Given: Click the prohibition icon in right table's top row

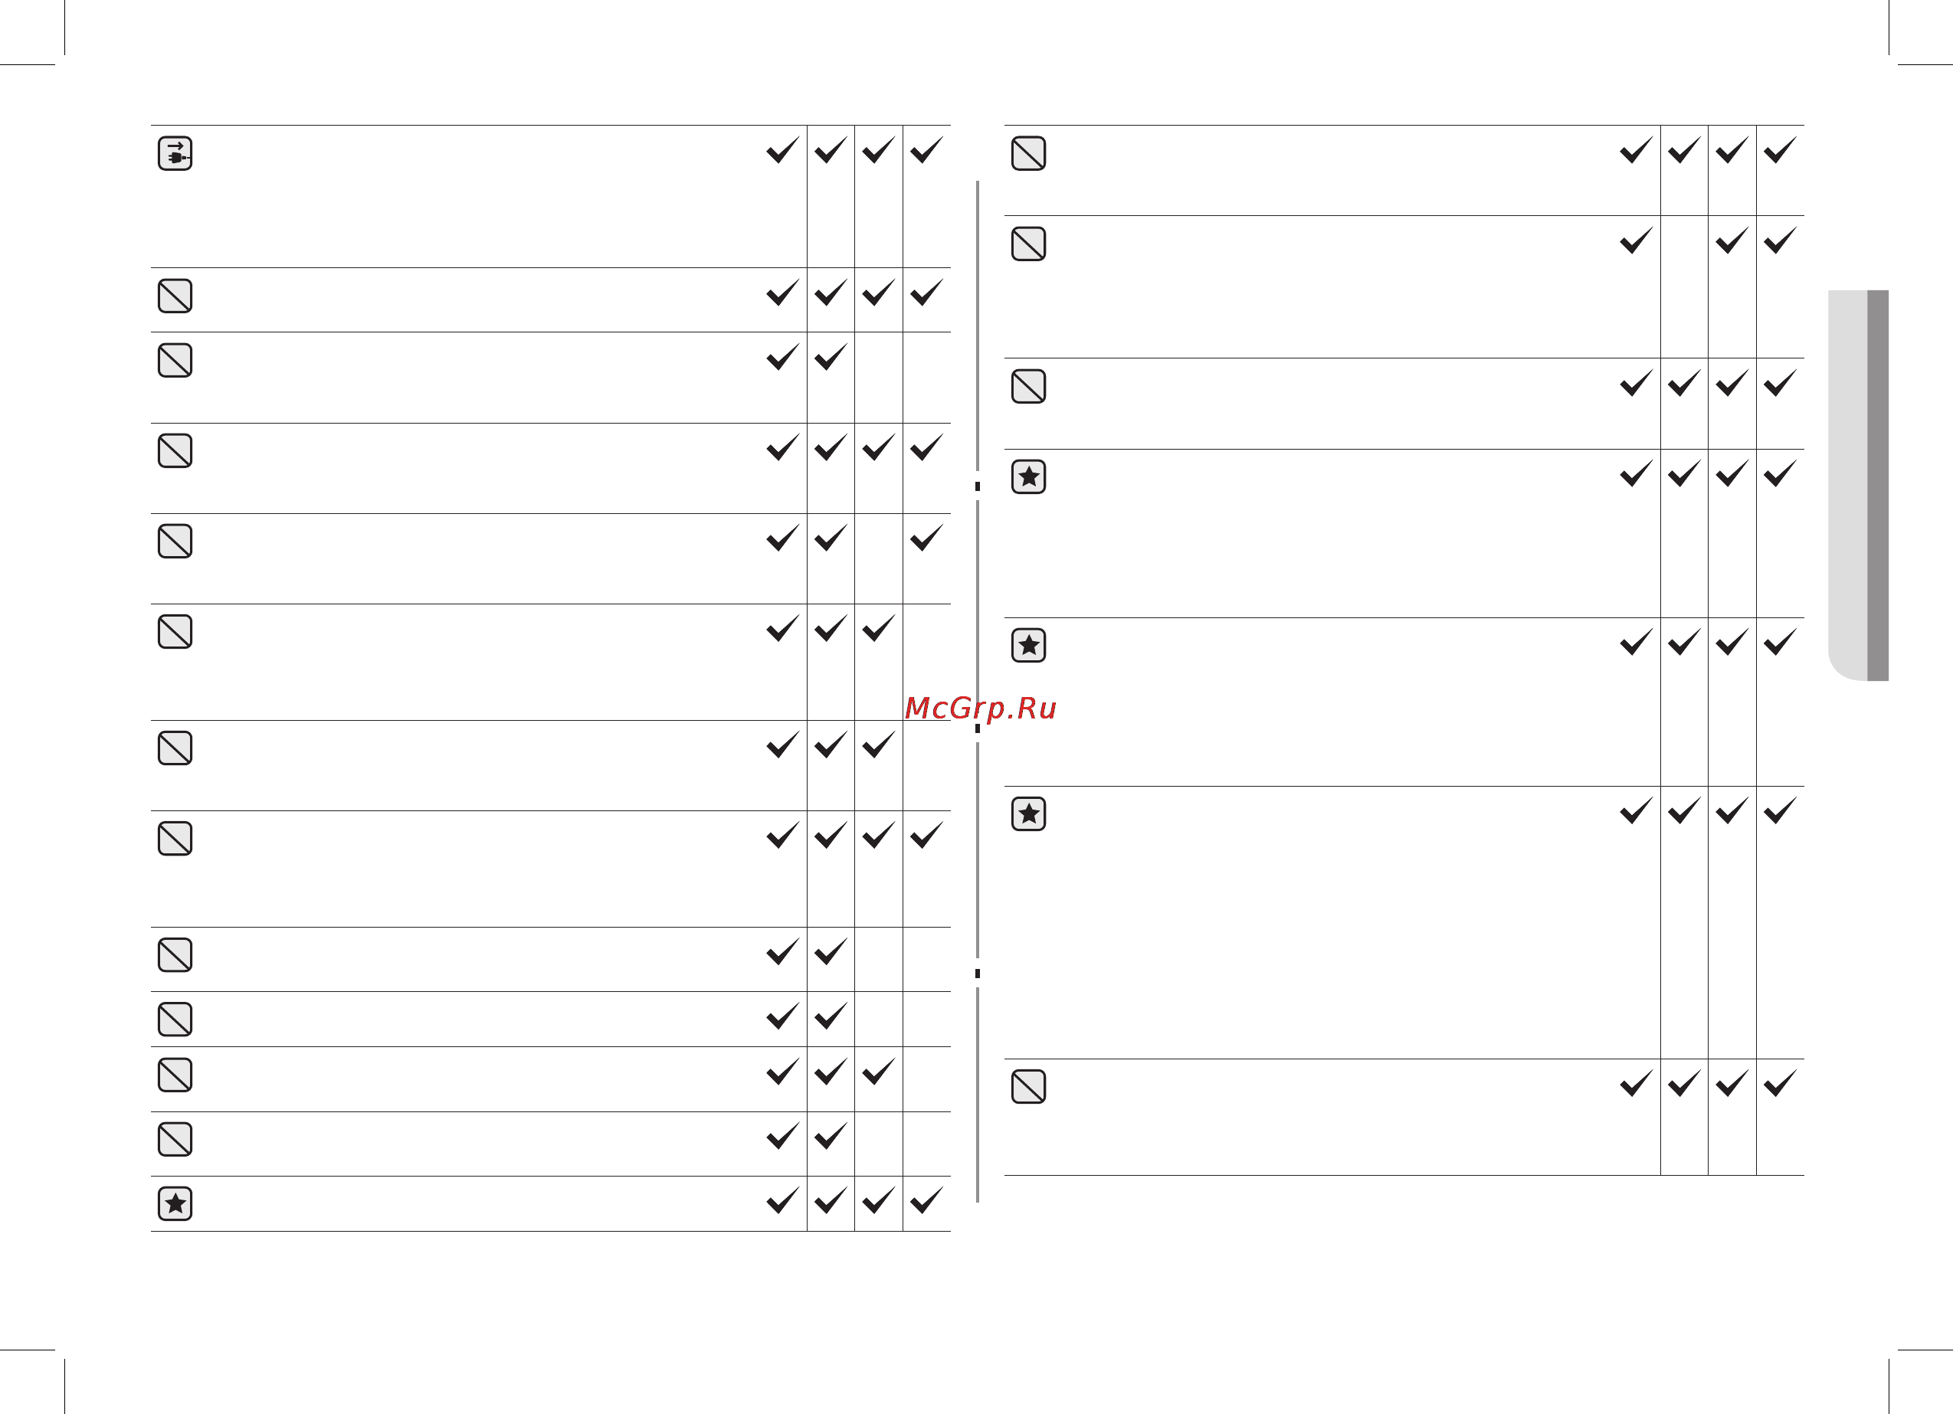Looking at the screenshot, I should tap(1028, 153).
